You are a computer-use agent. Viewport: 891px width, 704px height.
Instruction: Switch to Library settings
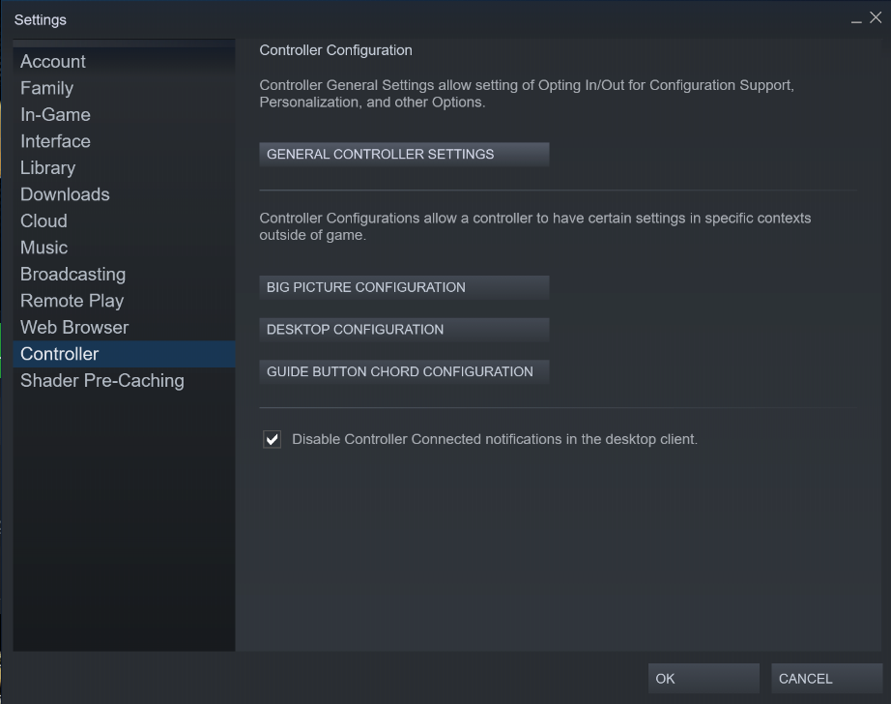(47, 167)
